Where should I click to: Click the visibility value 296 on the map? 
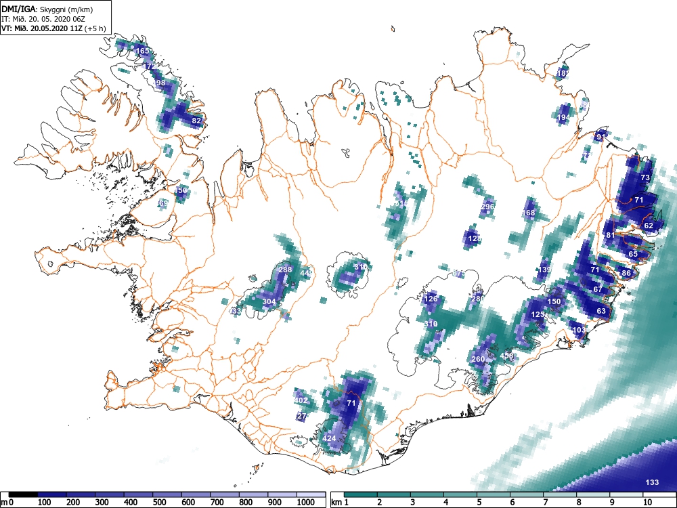[x=487, y=207]
